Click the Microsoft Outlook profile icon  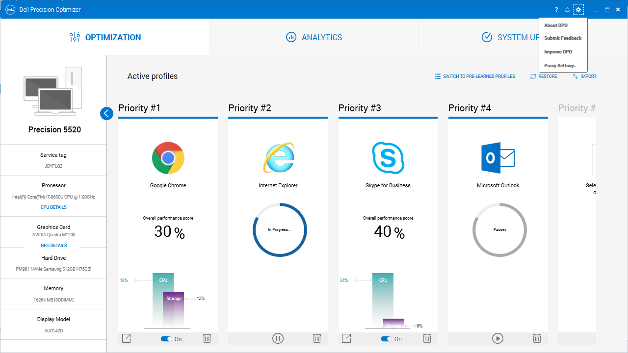pyautogui.click(x=498, y=158)
